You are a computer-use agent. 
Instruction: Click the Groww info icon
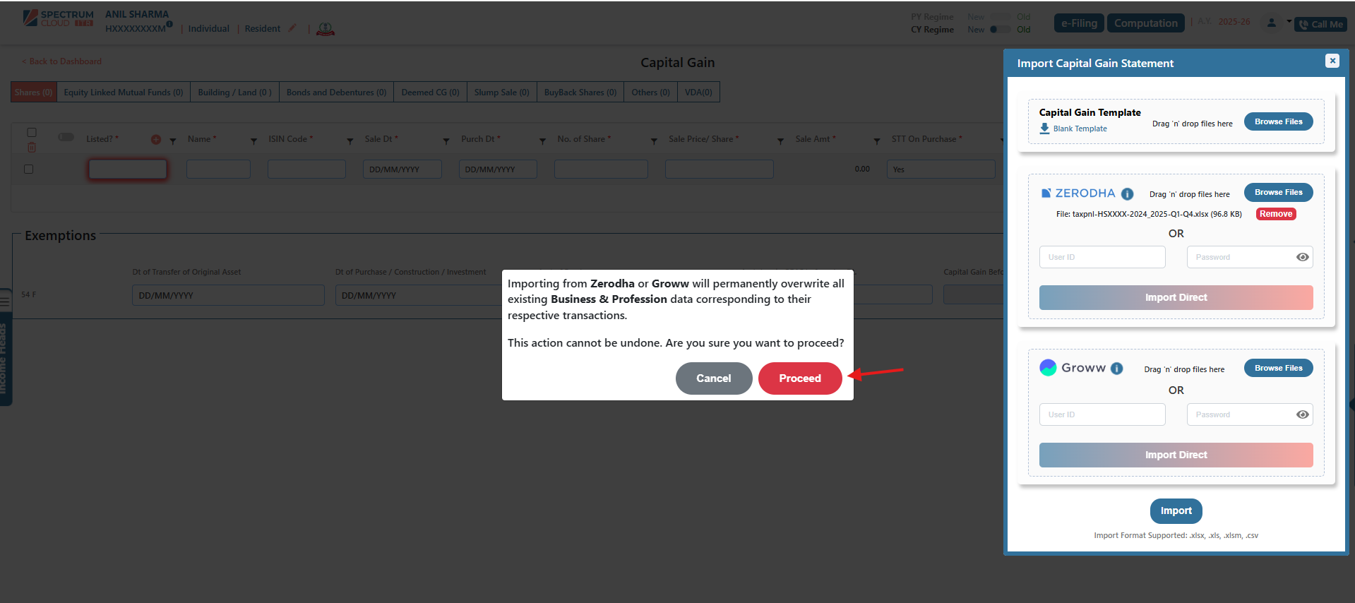tap(1116, 369)
